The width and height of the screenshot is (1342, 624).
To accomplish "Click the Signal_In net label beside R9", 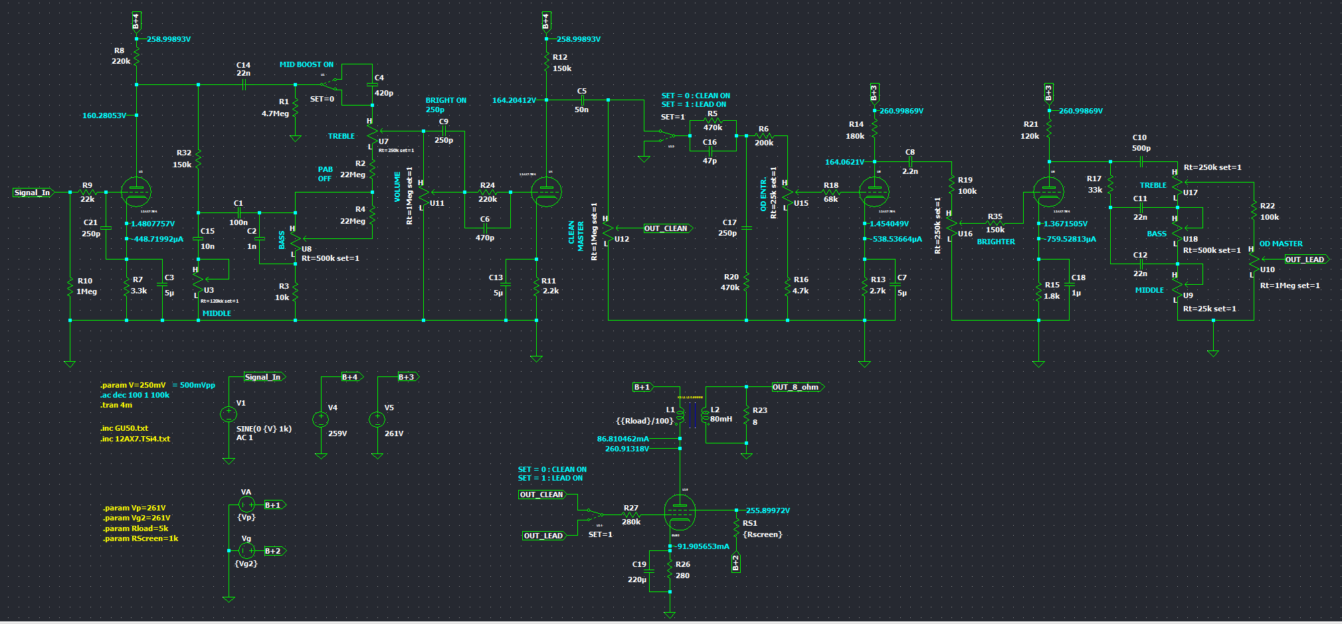I will [32, 193].
